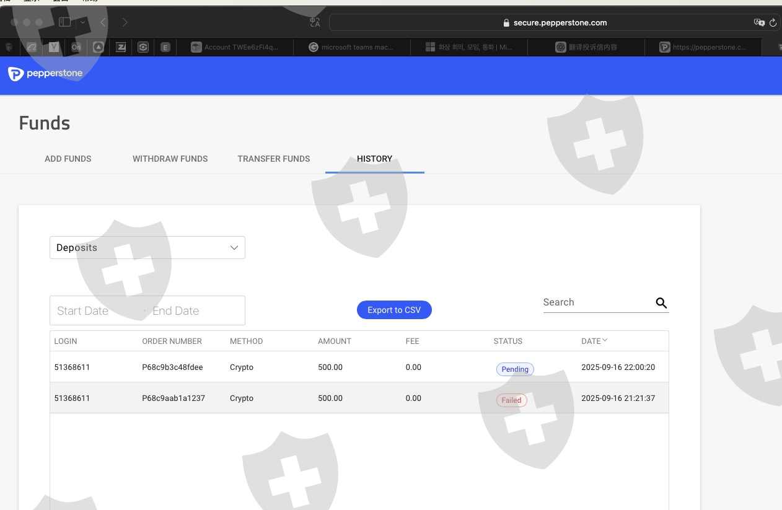Expand the sidebar options chevron in Safari
Viewport: 782px width, 510px height.
[x=82, y=22]
